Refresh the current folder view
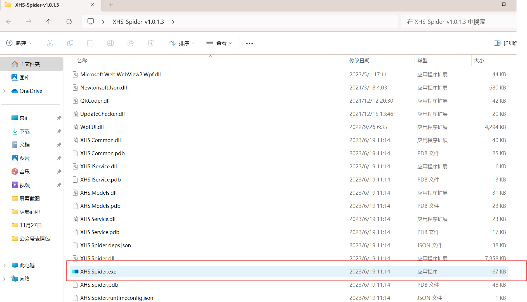Image resolution: width=527 pixels, height=302 pixels. (x=69, y=22)
